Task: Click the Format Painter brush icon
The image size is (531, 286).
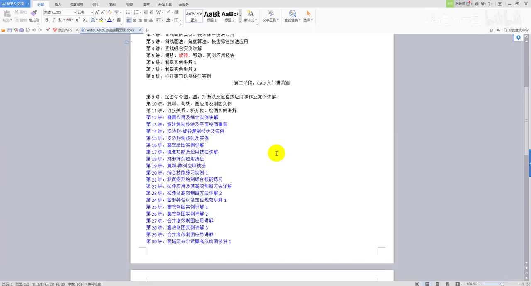Action: point(34,13)
